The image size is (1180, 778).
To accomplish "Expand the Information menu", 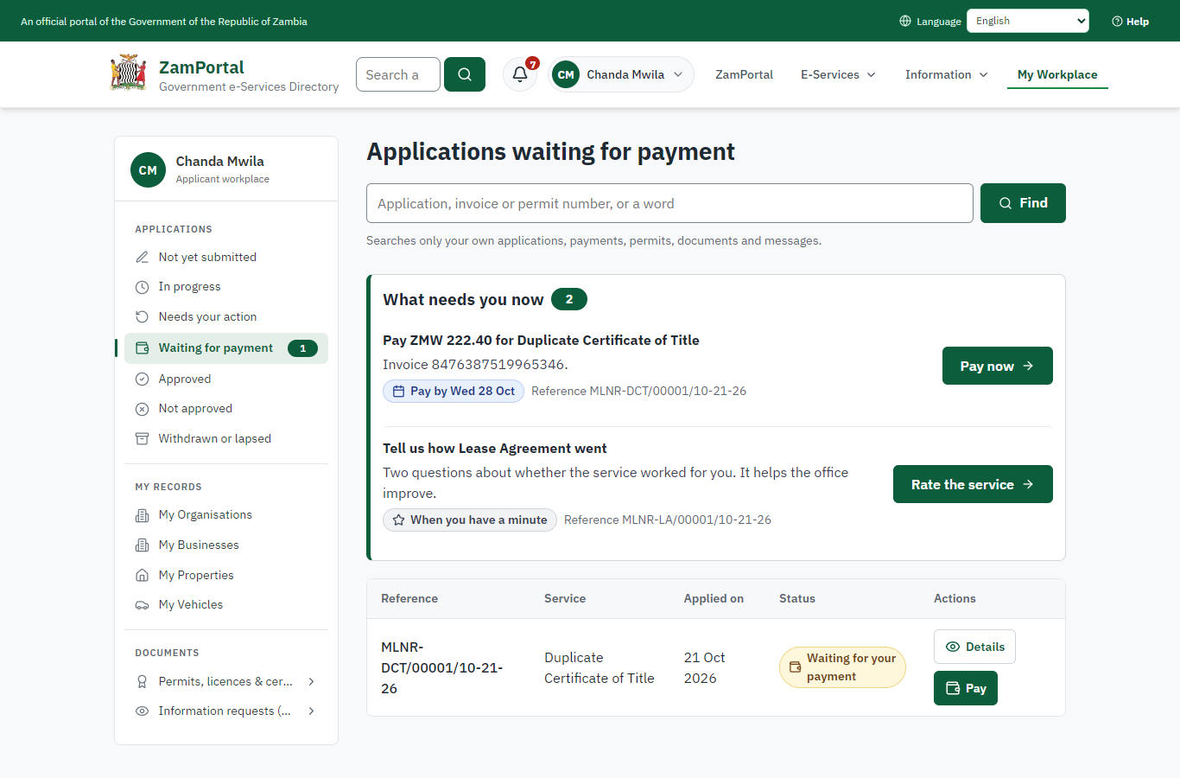I will pos(946,74).
